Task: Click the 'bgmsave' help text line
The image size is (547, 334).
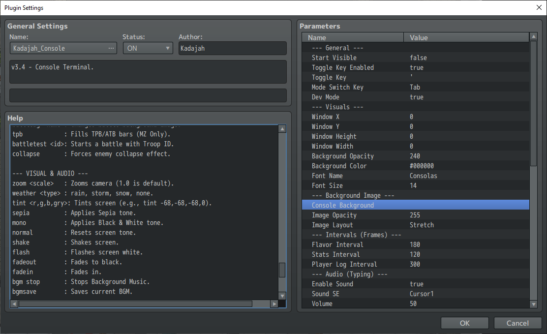Action: (x=72, y=291)
